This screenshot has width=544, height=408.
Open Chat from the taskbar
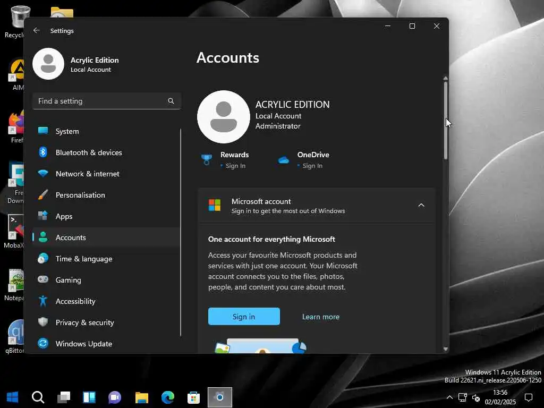tap(115, 397)
